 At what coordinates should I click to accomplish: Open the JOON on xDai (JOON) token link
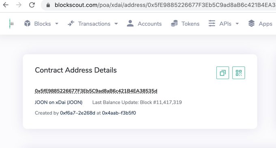58,102
